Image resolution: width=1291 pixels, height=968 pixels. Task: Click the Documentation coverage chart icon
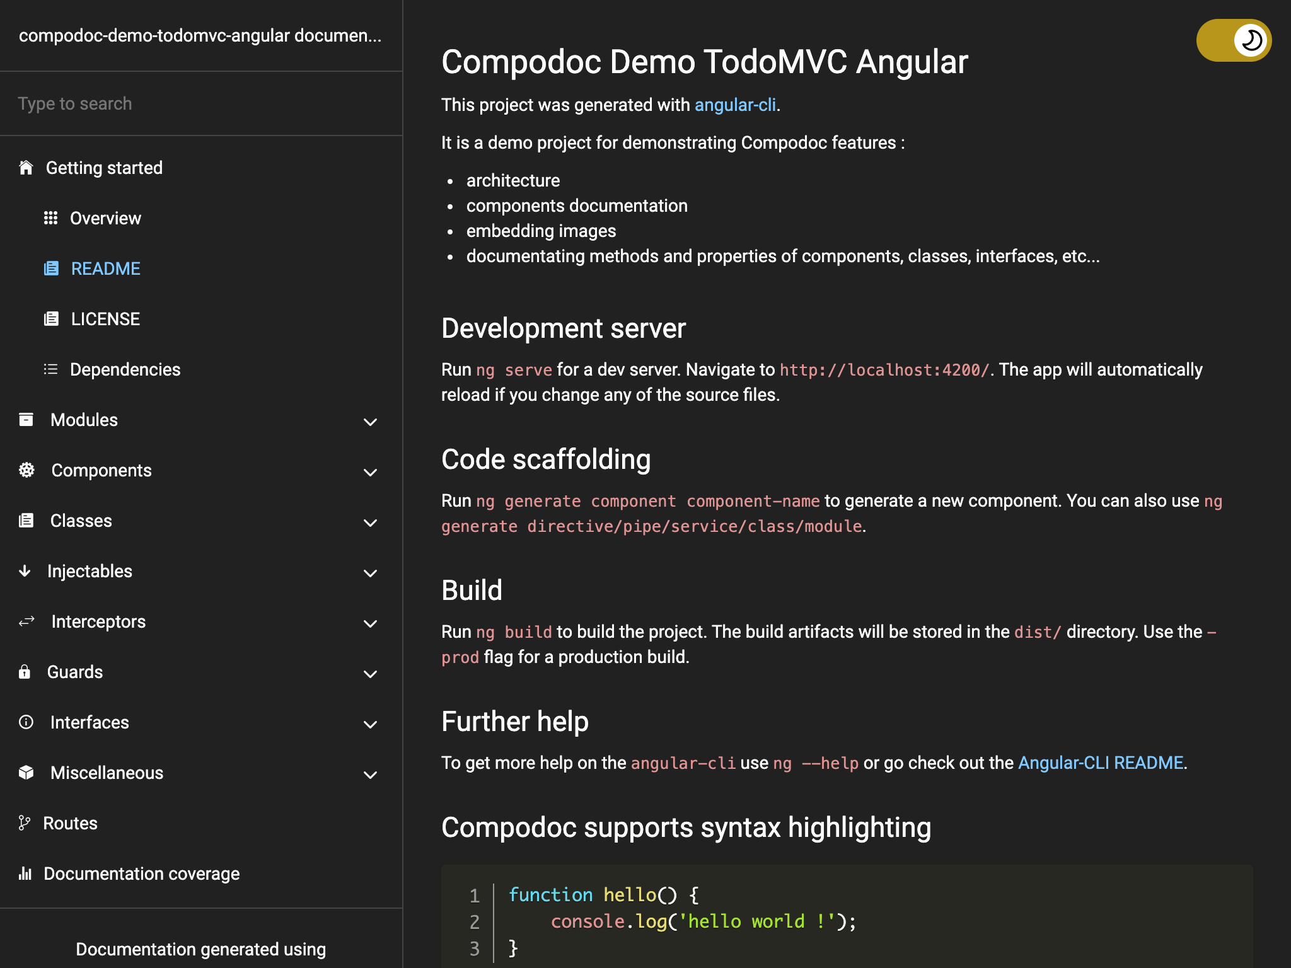click(x=25, y=873)
